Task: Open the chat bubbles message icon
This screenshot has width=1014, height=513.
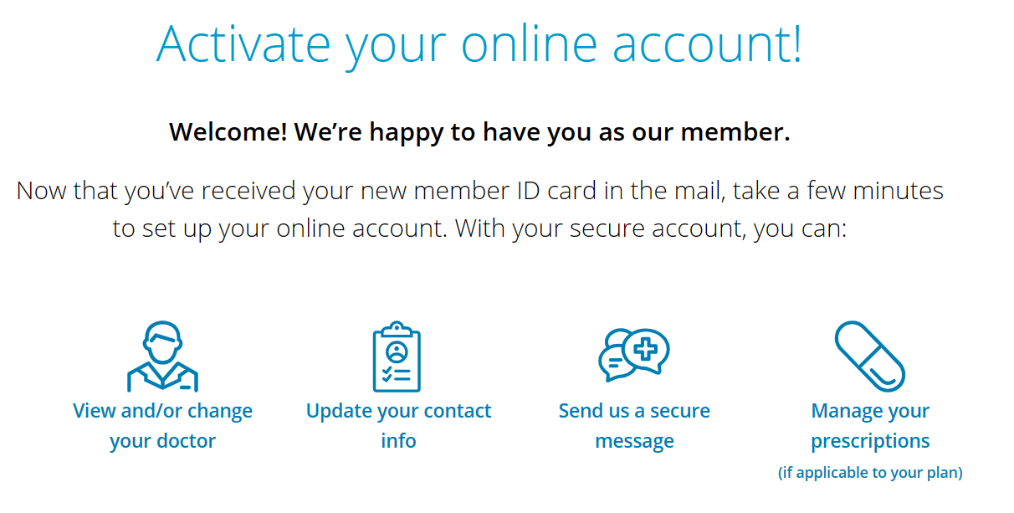Action: point(634,355)
